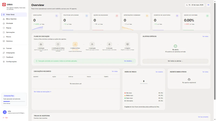Click the ORKA logo icon

[4, 5]
